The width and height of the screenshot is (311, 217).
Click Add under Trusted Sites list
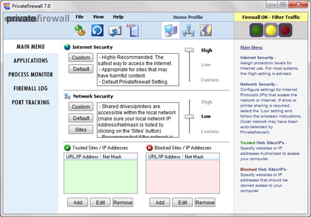click(x=78, y=203)
